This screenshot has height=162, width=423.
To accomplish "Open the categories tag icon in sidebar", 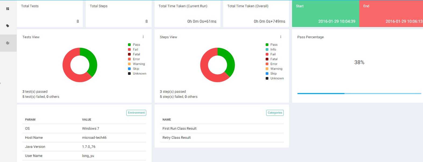I will 8,26.
